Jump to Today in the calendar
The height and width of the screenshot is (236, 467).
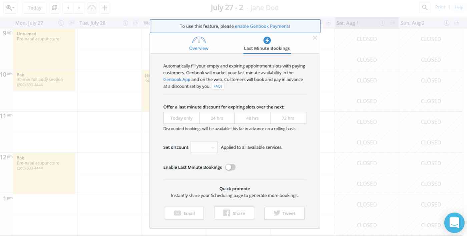pos(35,8)
